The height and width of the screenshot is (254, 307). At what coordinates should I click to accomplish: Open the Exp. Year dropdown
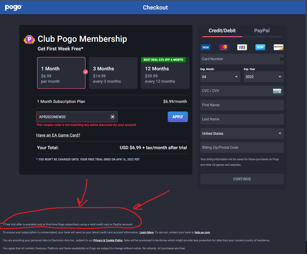[263, 77]
